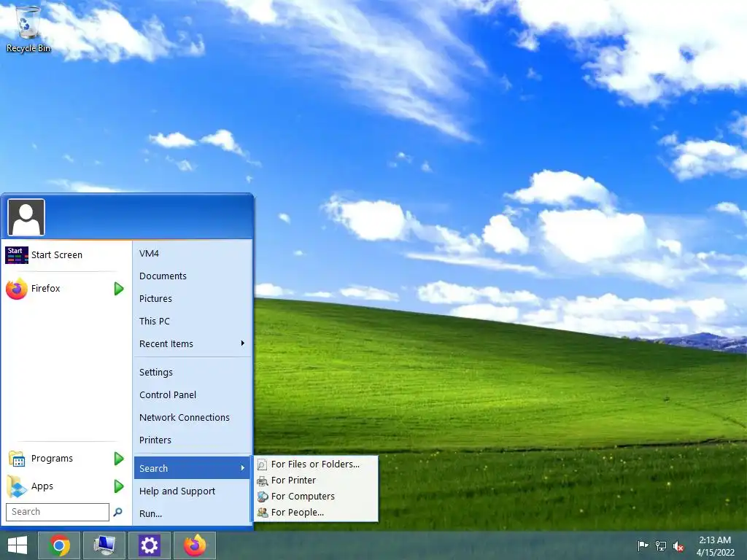Click the search magnifier icon
Viewport: 747px width, 560px height.
click(x=117, y=512)
